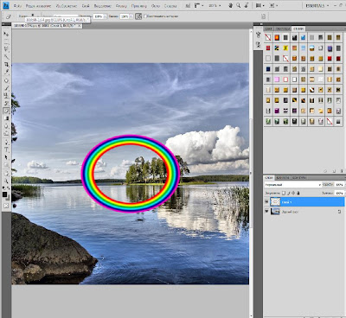Click the layer Fill value field
The image size is (346, 318).
point(339,193)
